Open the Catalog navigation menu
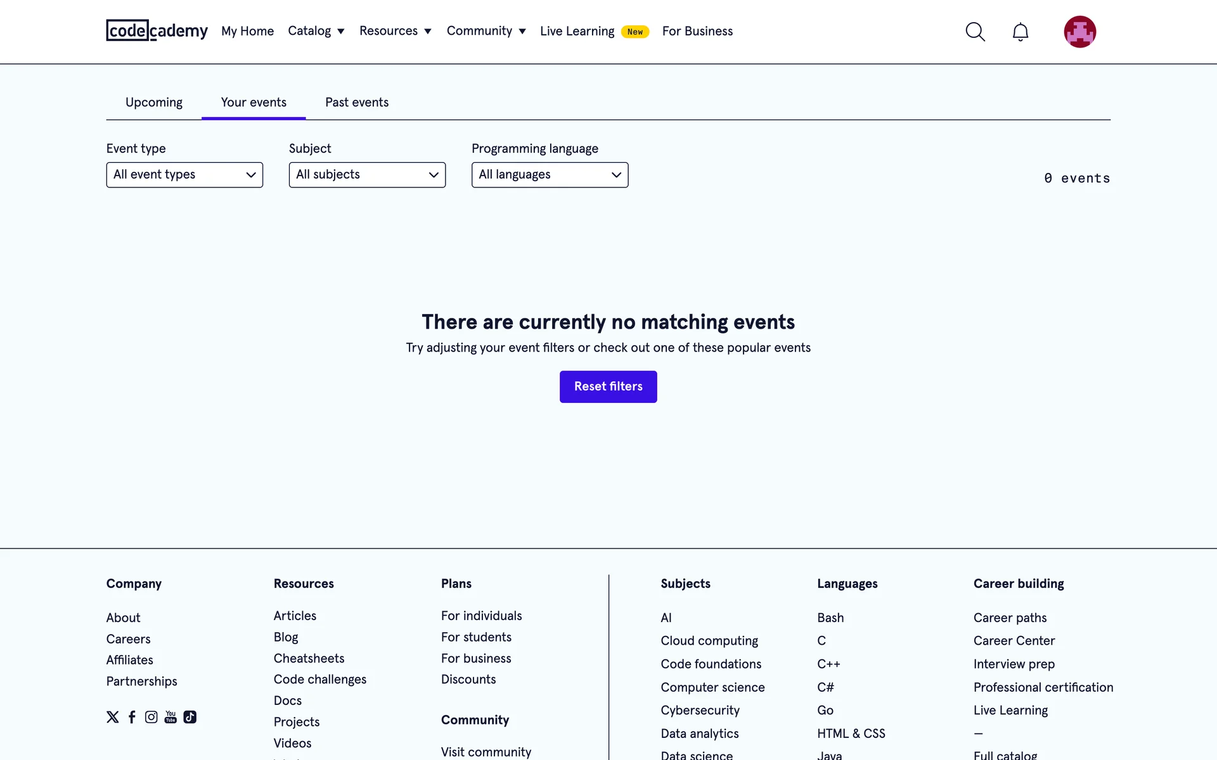The width and height of the screenshot is (1217, 760). tap(316, 31)
